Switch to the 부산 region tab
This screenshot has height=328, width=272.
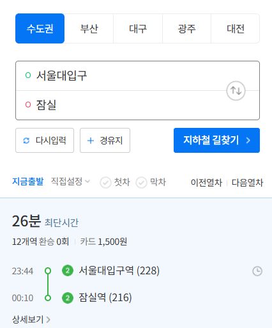(x=89, y=28)
